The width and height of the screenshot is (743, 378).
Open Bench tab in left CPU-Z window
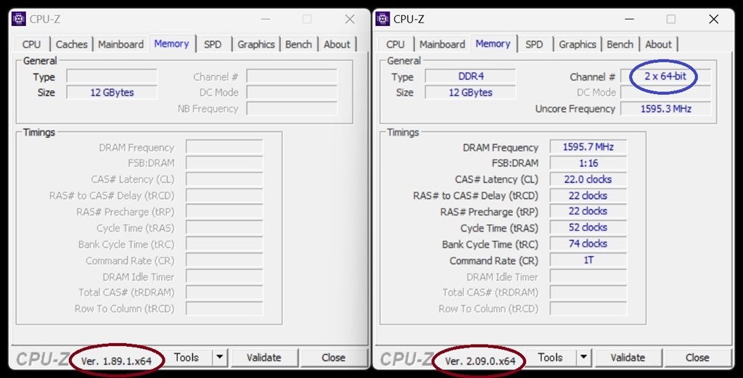coord(298,44)
